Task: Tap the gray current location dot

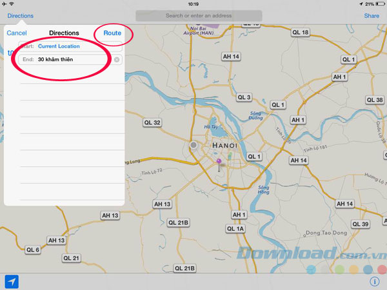Action: tap(193, 145)
